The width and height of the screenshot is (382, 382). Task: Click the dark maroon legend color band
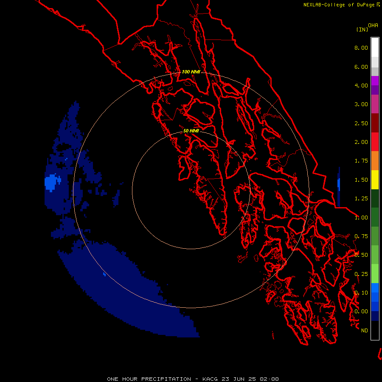coord(375,123)
